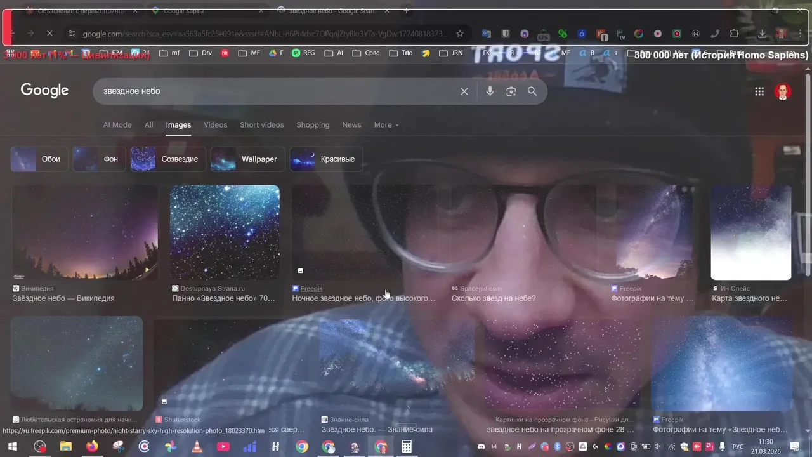Open the Википедия starry sky thumbnail
Viewport: 812px width, 457px height.
(85, 232)
